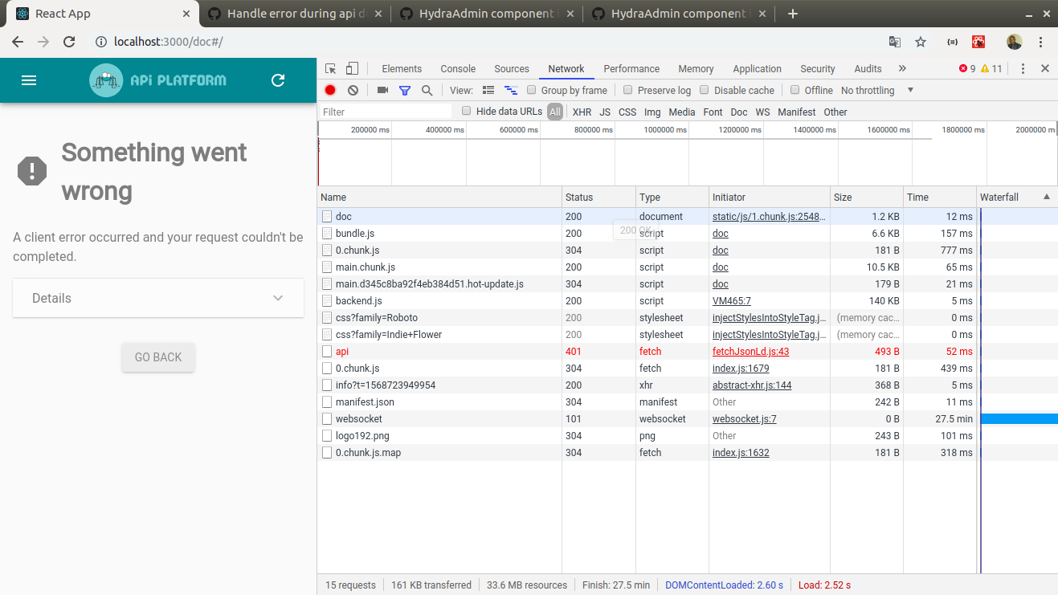Click the network Filter text field
Viewport: 1058px width, 595px height.
pyautogui.click(x=386, y=112)
